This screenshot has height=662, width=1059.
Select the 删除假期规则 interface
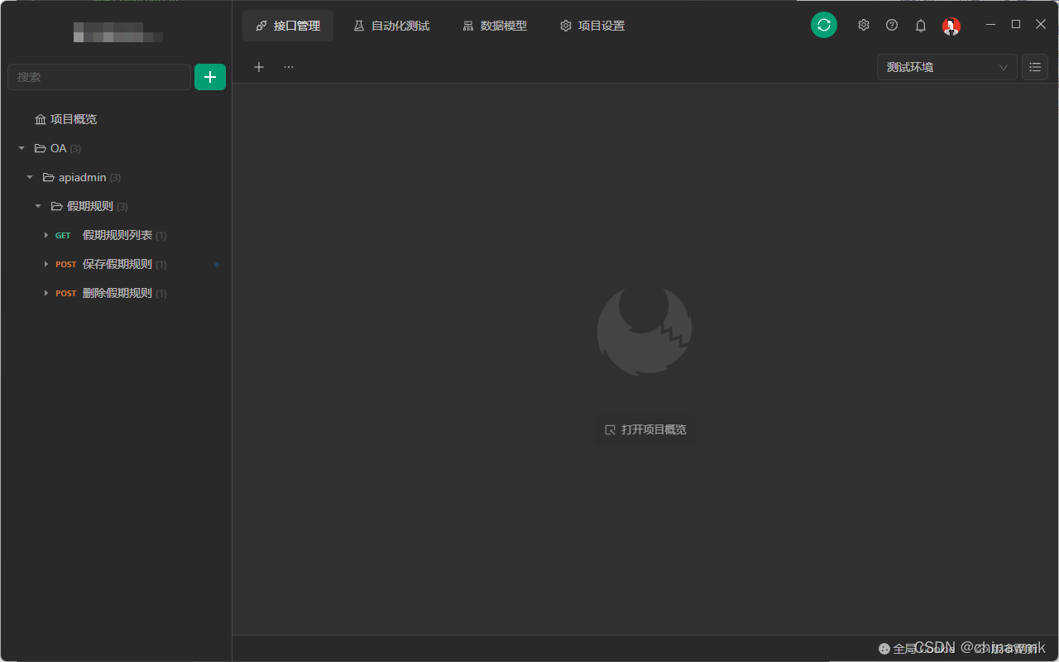(x=116, y=293)
